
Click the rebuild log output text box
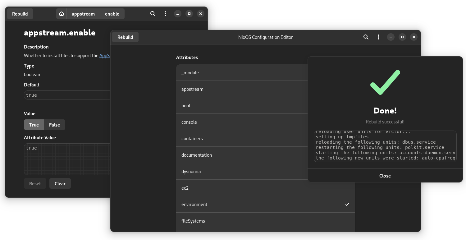pos(385,146)
